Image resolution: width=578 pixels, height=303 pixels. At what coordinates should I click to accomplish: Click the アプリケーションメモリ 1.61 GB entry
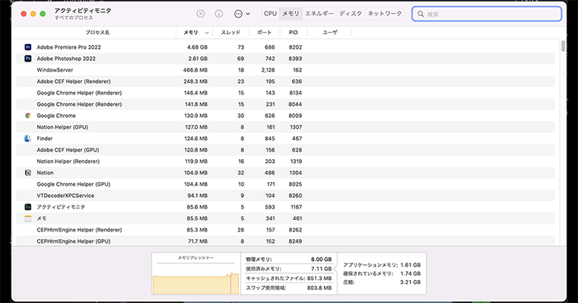click(382, 265)
